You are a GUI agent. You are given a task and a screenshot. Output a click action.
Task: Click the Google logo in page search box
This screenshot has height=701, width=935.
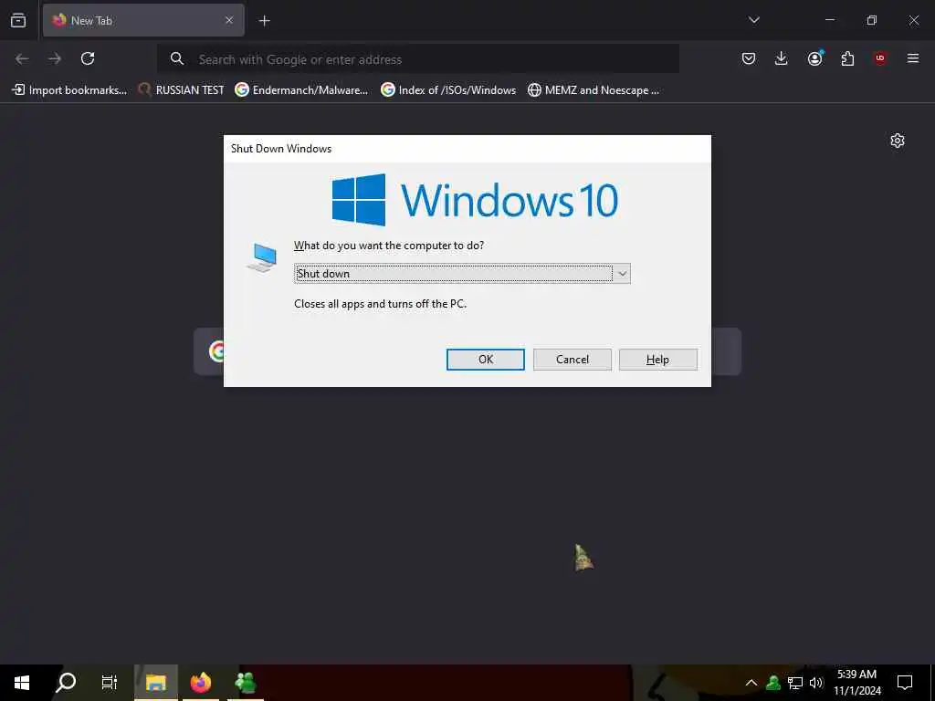[216, 351]
